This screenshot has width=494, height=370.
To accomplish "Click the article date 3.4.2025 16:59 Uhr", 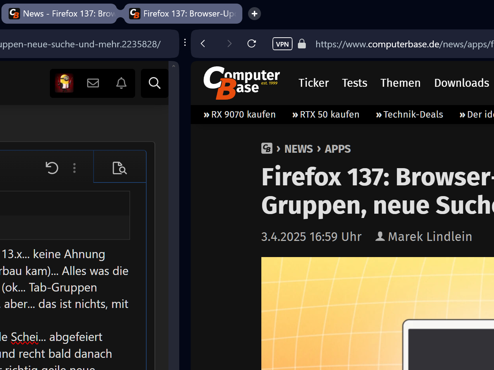I will click(311, 237).
